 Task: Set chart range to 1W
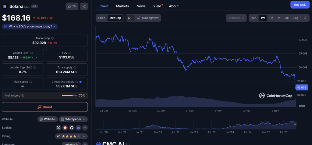pos(263,18)
